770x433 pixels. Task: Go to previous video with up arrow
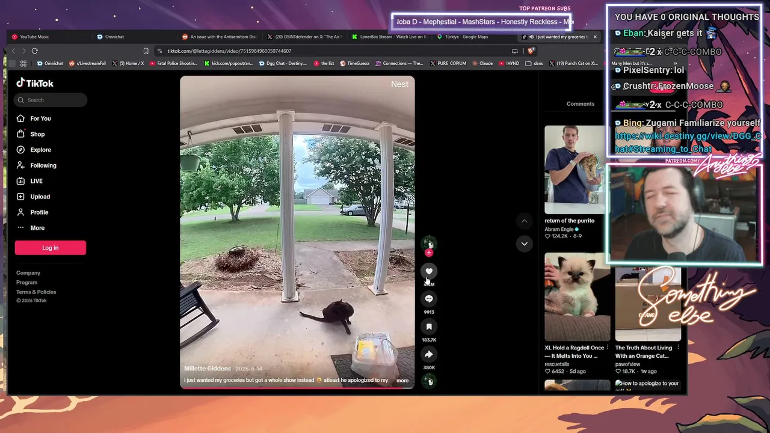click(524, 221)
